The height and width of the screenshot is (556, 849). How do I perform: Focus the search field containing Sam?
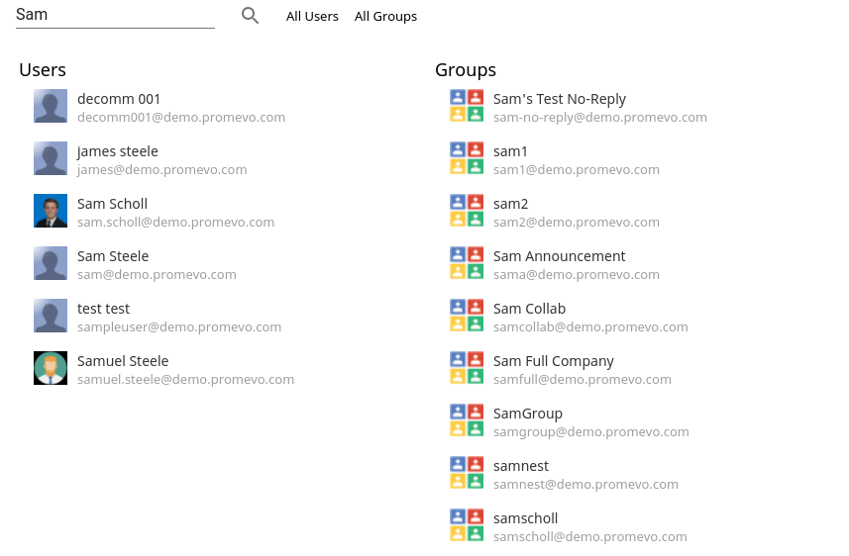coord(115,15)
